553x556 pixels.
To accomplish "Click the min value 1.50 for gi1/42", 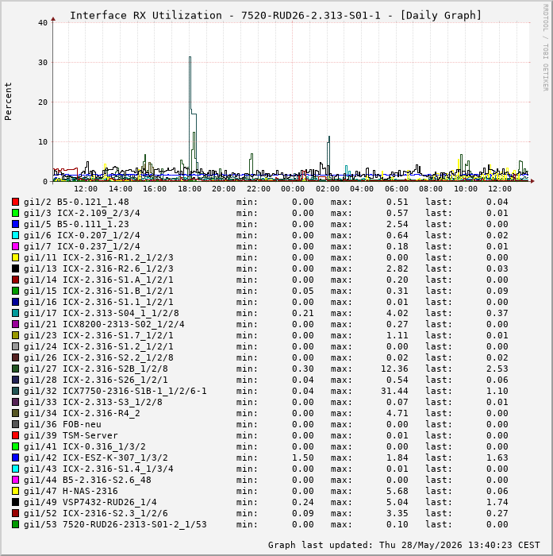I will 303,458.
